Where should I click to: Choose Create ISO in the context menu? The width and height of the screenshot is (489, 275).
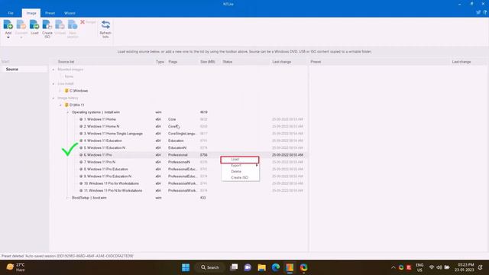[x=239, y=177]
